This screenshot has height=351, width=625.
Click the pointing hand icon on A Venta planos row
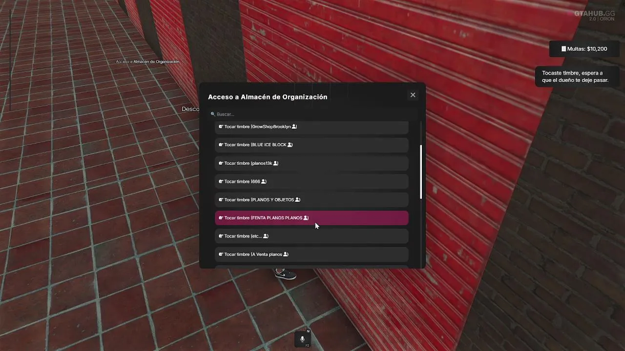(x=221, y=254)
